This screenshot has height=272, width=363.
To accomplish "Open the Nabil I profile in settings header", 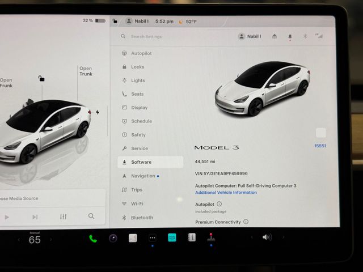I will tap(250, 36).
